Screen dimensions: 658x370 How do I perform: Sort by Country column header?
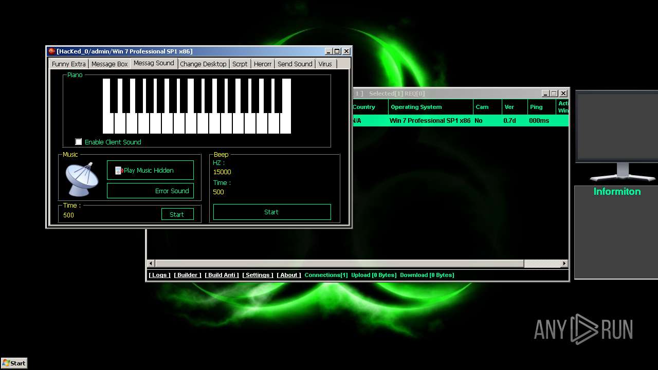click(370, 107)
